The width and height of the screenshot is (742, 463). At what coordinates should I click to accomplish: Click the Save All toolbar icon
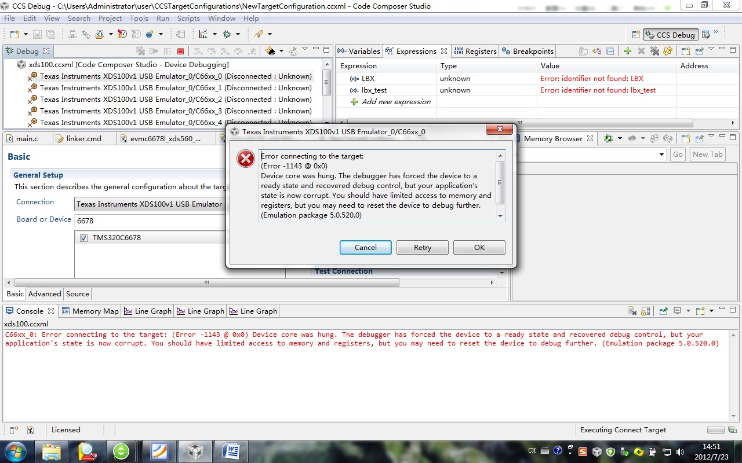50,34
